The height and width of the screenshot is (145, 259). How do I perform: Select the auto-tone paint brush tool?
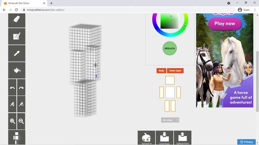pos(17,36)
